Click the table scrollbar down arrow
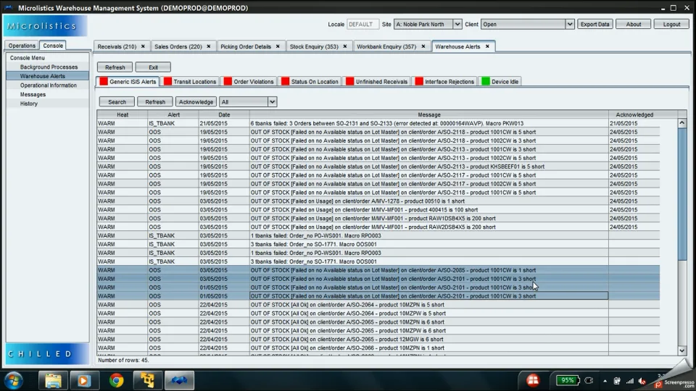Image resolution: width=696 pixels, height=391 pixels. [682, 350]
